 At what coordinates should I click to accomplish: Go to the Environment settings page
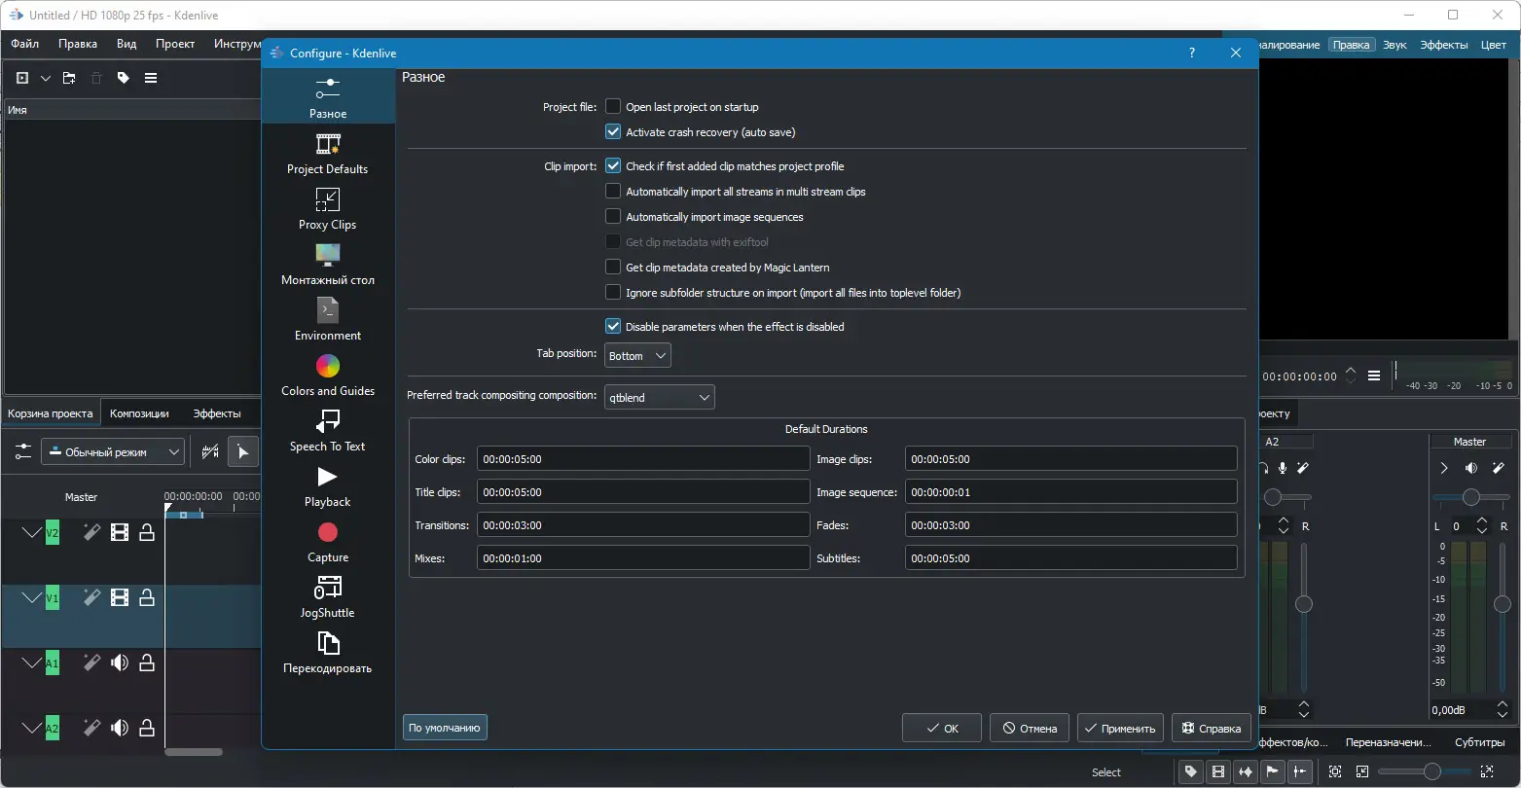pyautogui.click(x=328, y=322)
